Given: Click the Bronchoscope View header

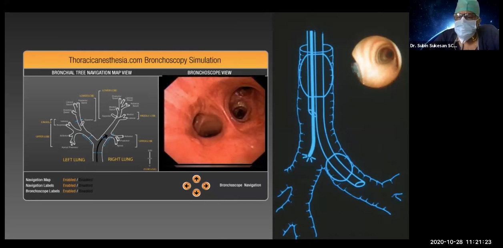Looking at the screenshot, I should point(209,73).
